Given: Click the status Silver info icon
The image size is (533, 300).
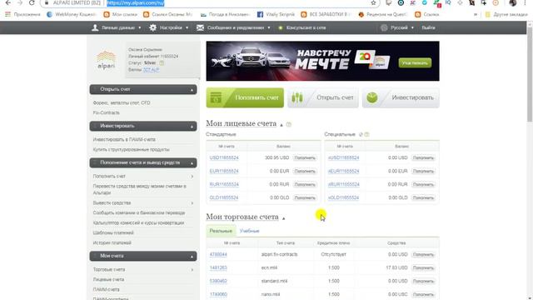Looking at the screenshot, I should click(x=162, y=63).
